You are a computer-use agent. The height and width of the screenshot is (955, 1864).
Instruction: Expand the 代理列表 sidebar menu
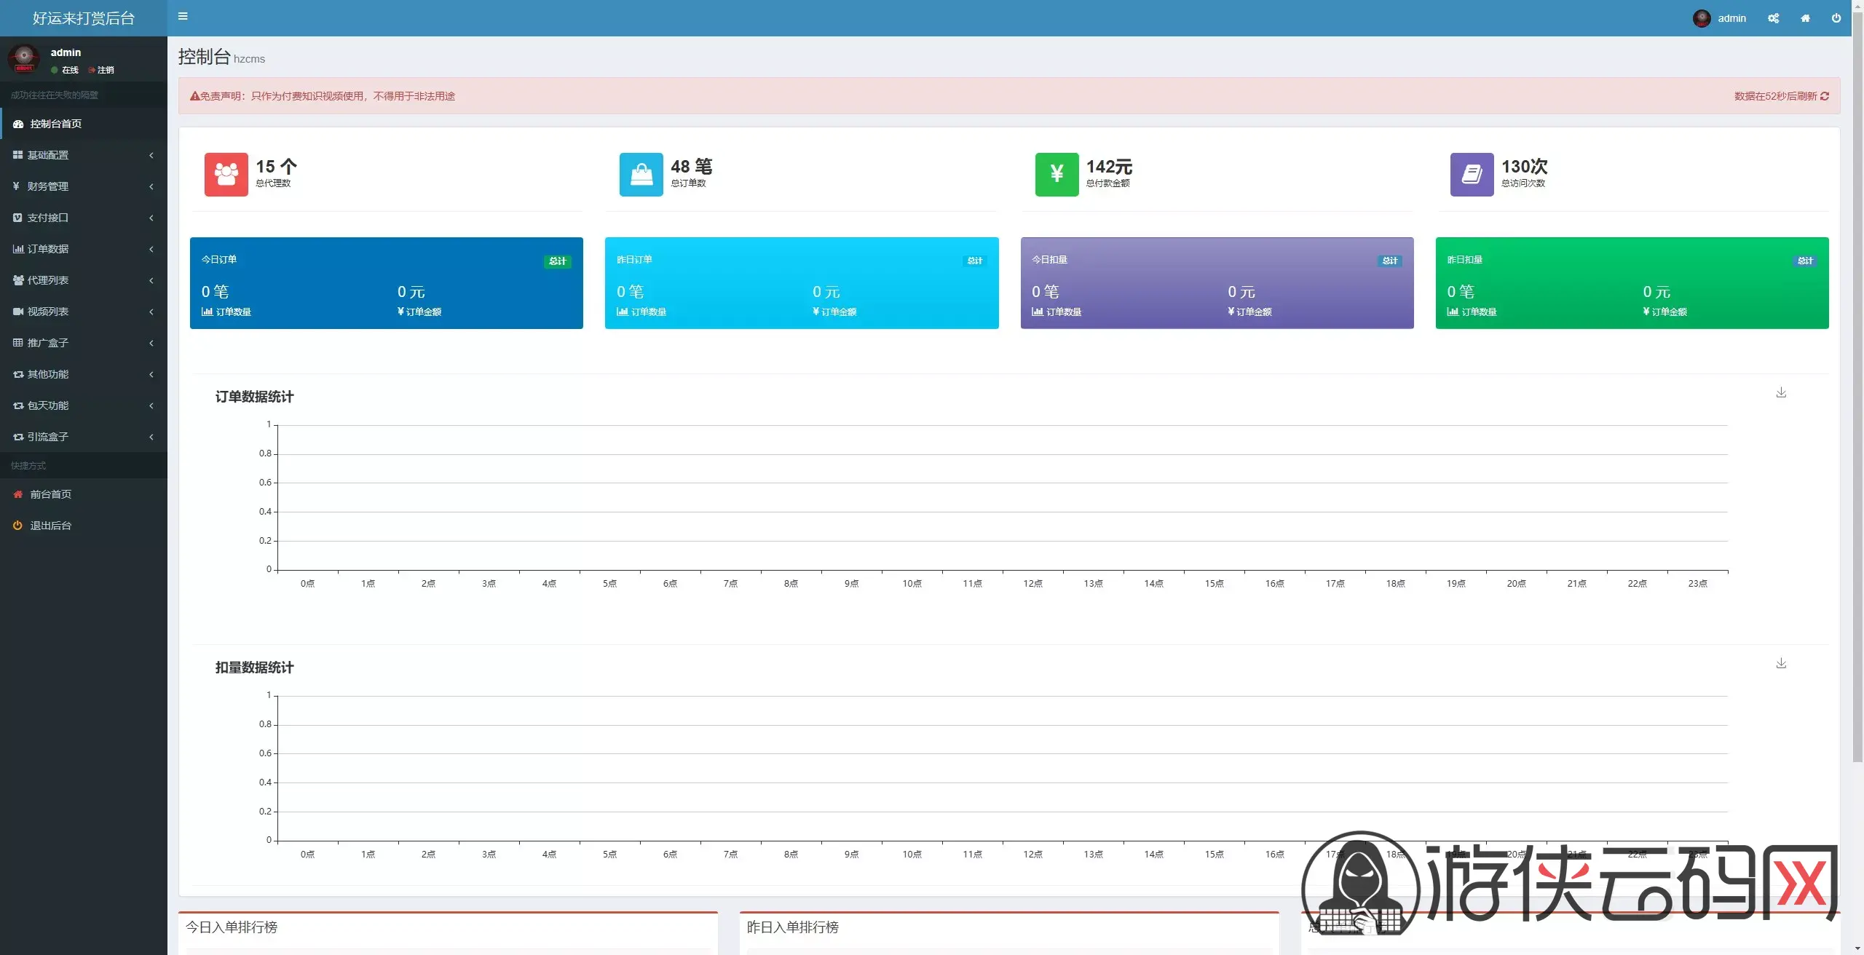[x=84, y=280]
